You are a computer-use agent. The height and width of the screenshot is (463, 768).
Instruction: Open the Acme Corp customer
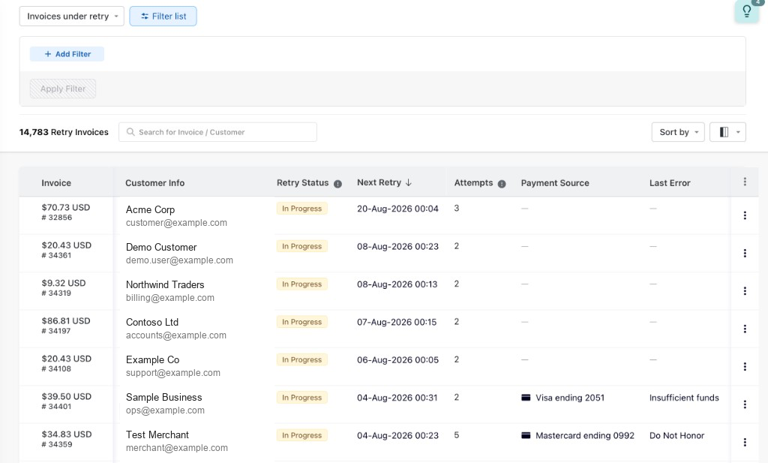[150, 209]
